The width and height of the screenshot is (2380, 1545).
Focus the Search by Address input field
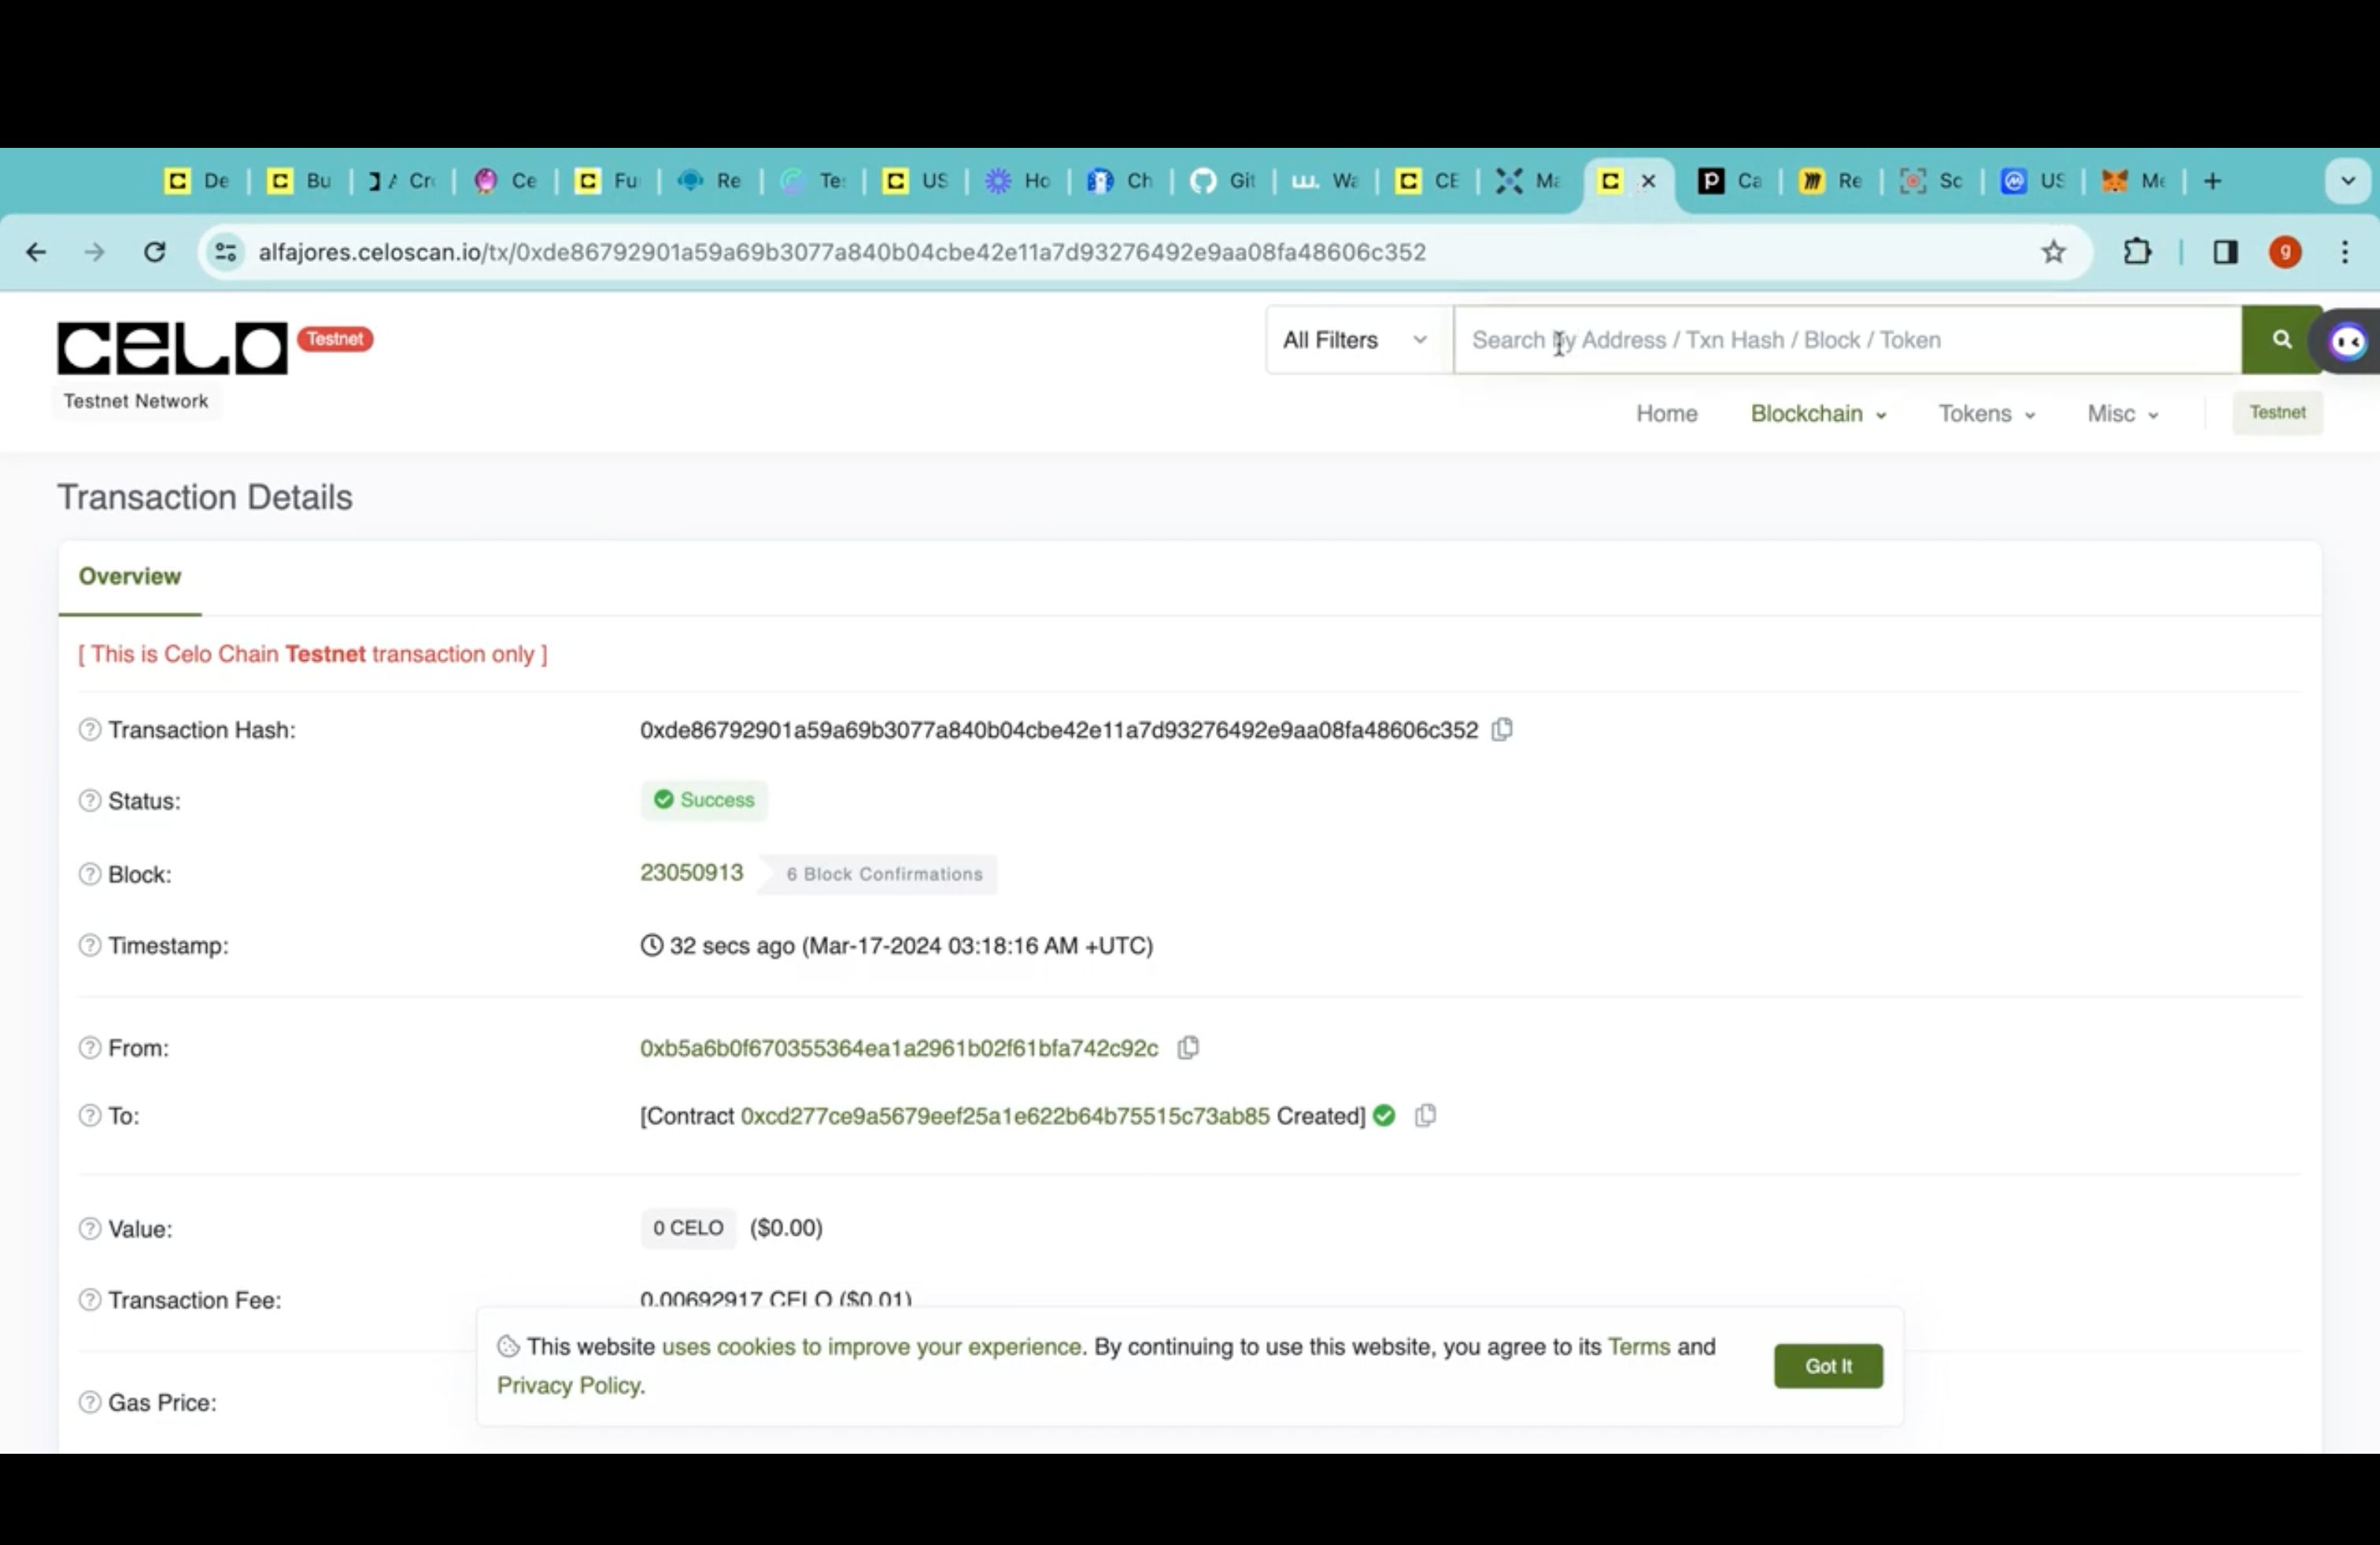pos(1847,340)
